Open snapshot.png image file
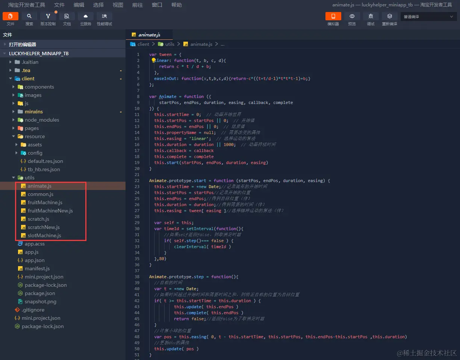The height and width of the screenshot is (360, 460). [62, 301]
